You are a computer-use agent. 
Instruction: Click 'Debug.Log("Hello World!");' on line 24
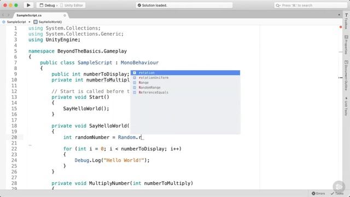click(x=112, y=160)
